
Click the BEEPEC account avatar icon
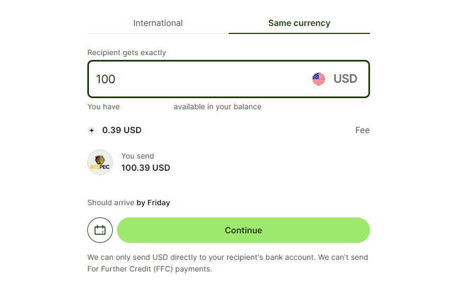[x=100, y=162]
